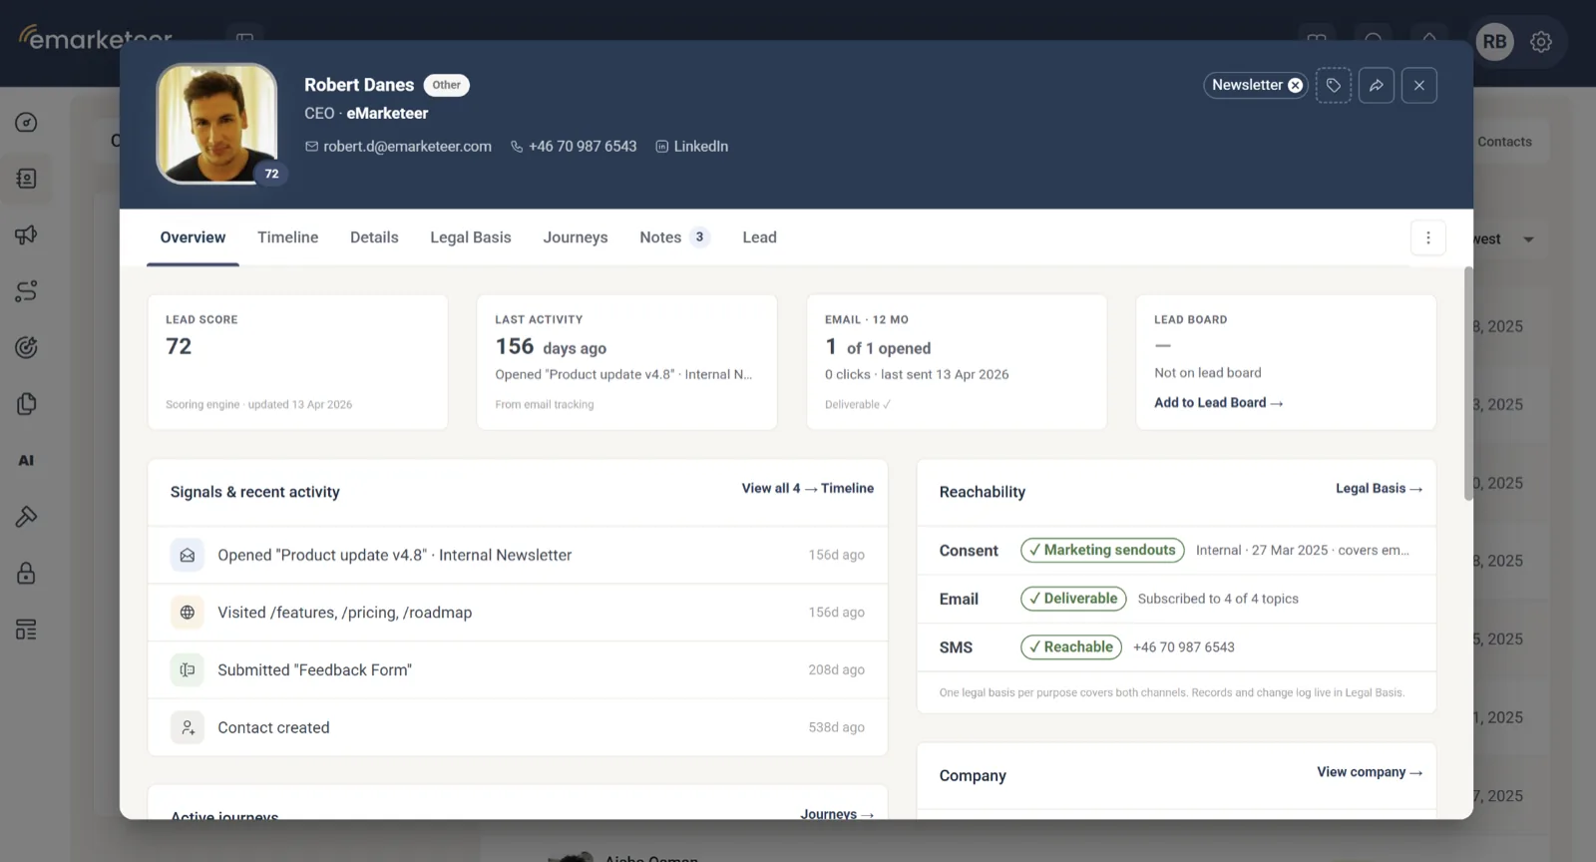Open the journey flow icon in sidebar

click(x=26, y=291)
